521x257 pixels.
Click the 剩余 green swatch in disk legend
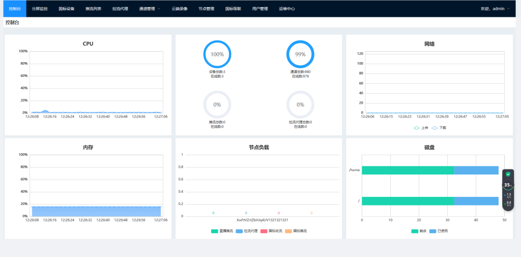click(415, 231)
